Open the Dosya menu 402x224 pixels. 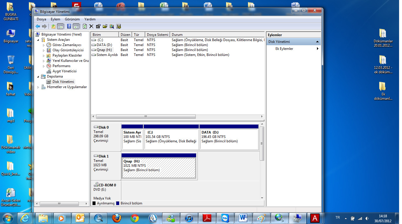(41, 19)
